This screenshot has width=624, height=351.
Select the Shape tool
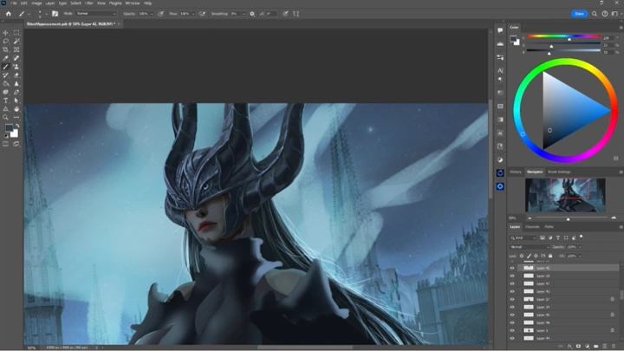click(x=5, y=109)
